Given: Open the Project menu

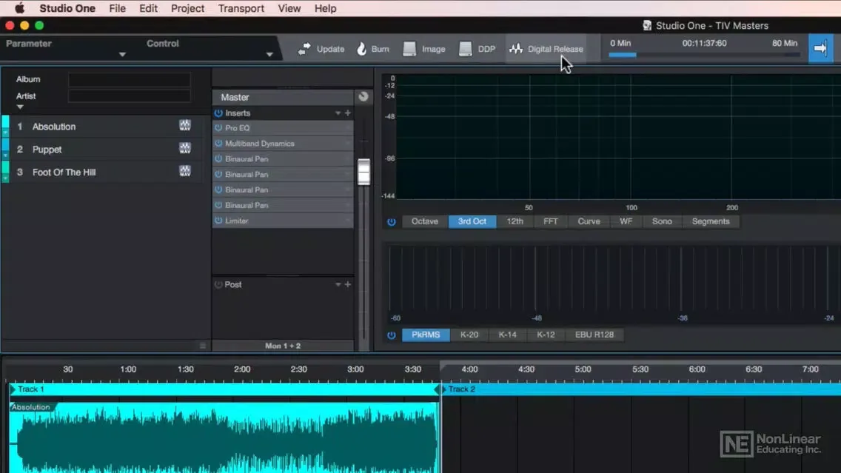Looking at the screenshot, I should tap(187, 8).
